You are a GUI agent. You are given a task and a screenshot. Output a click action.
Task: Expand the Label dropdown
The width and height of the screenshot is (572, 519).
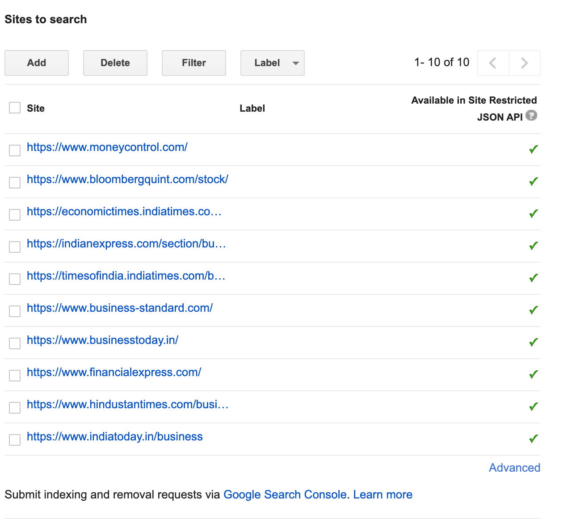[273, 63]
